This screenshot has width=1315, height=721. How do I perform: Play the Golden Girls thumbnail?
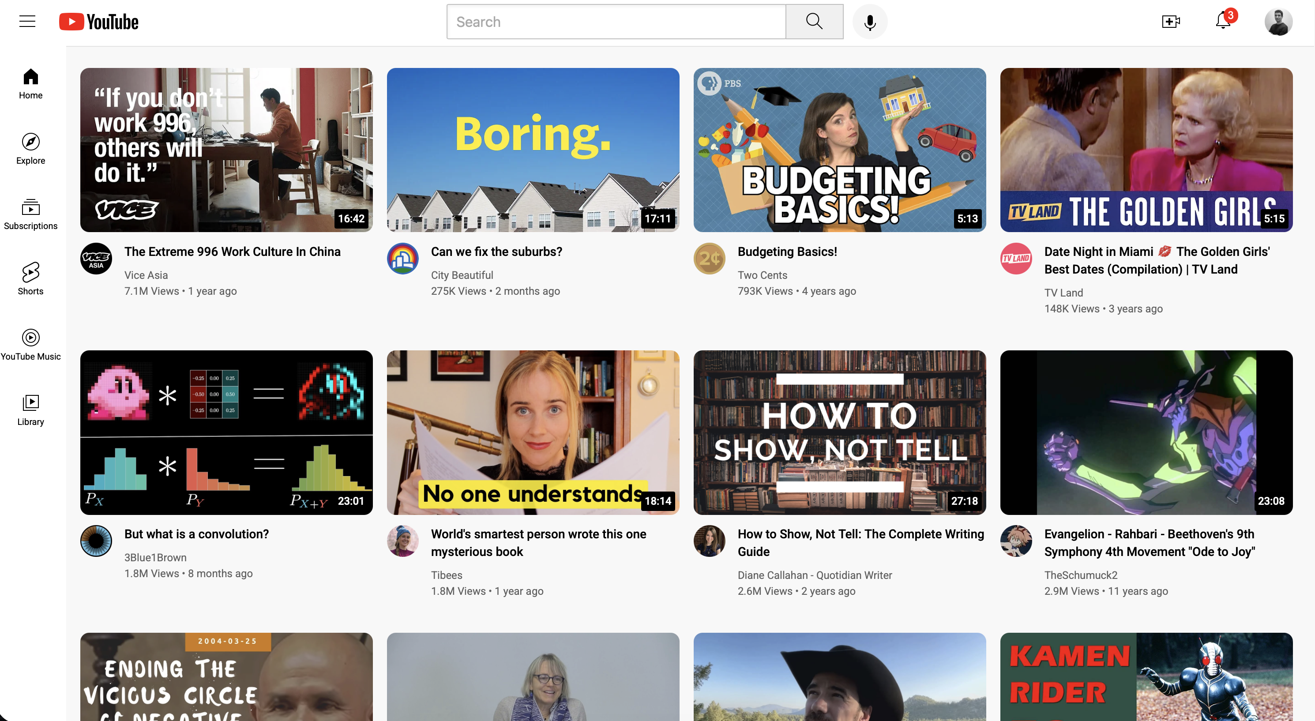point(1146,150)
